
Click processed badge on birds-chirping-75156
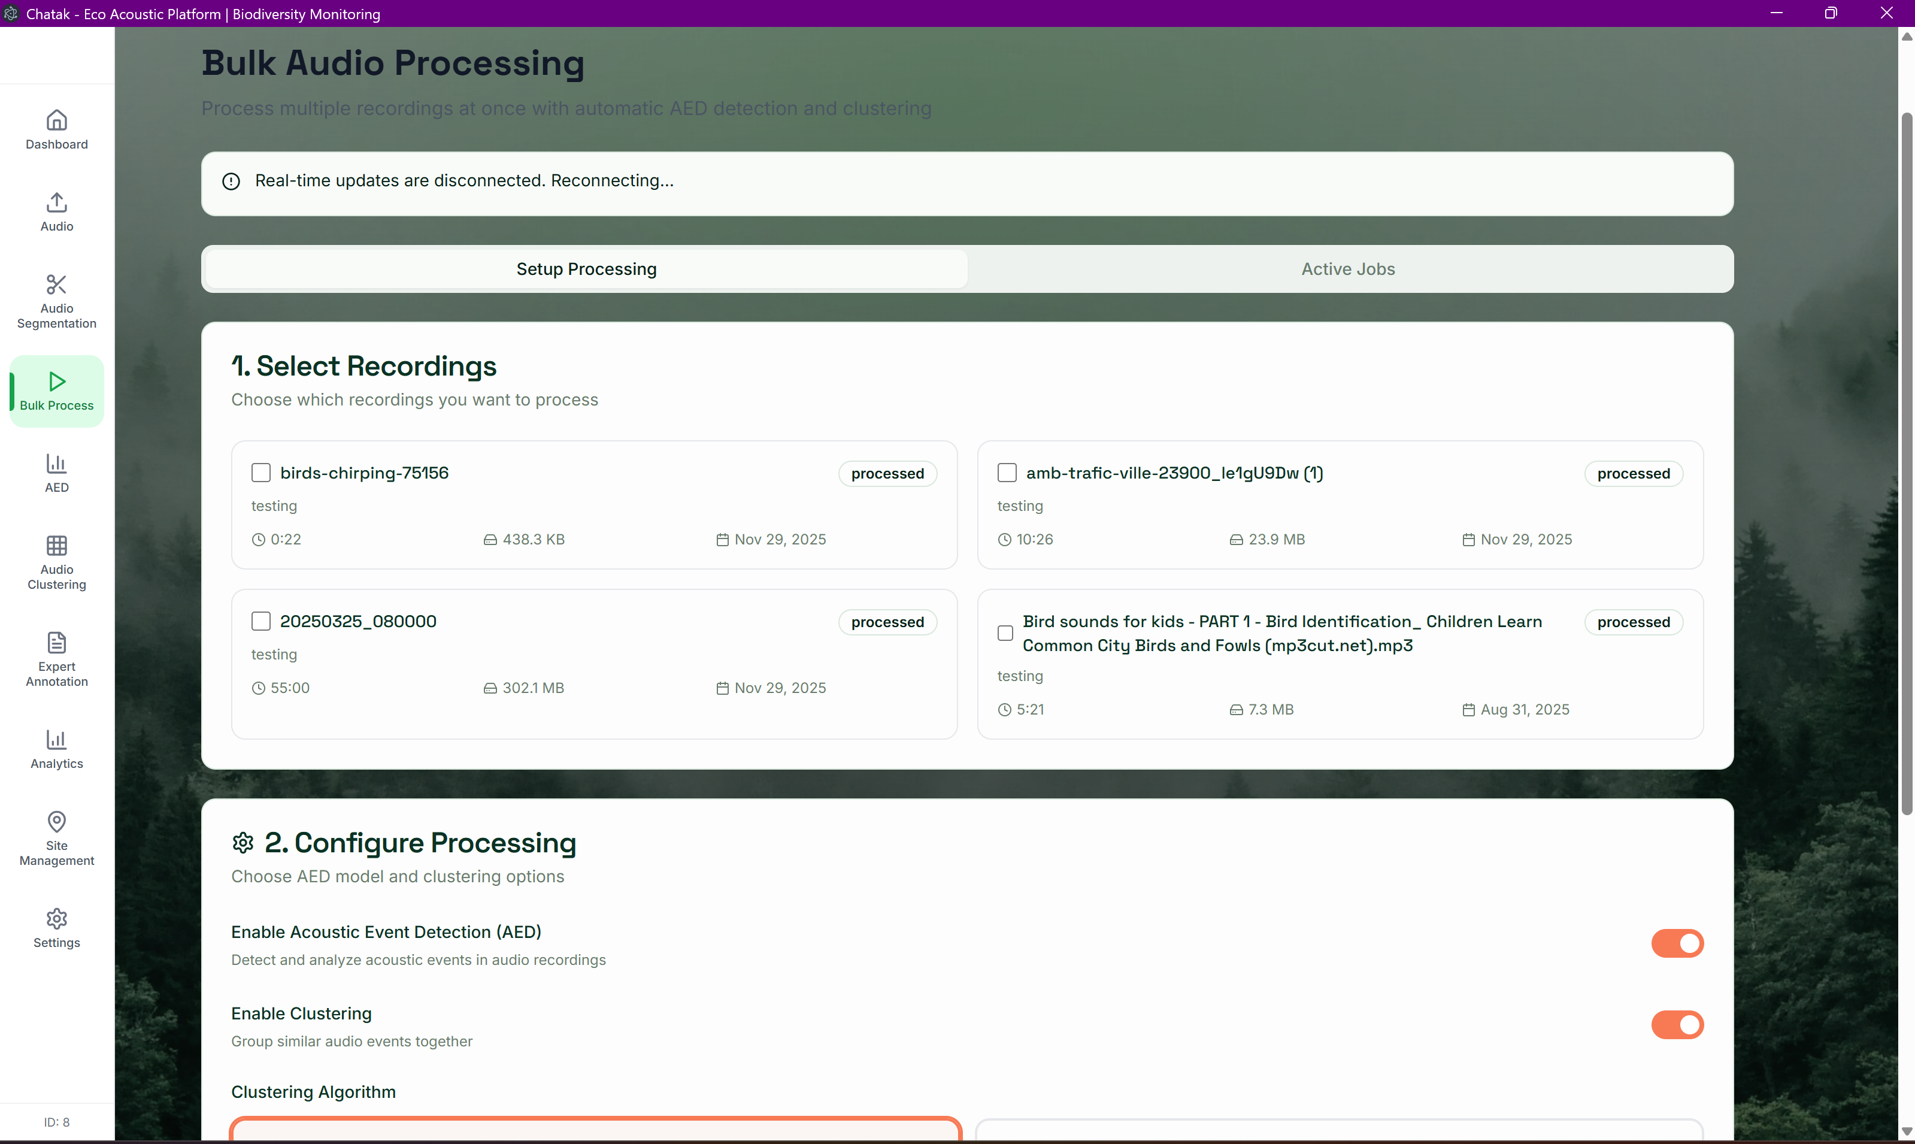(887, 473)
